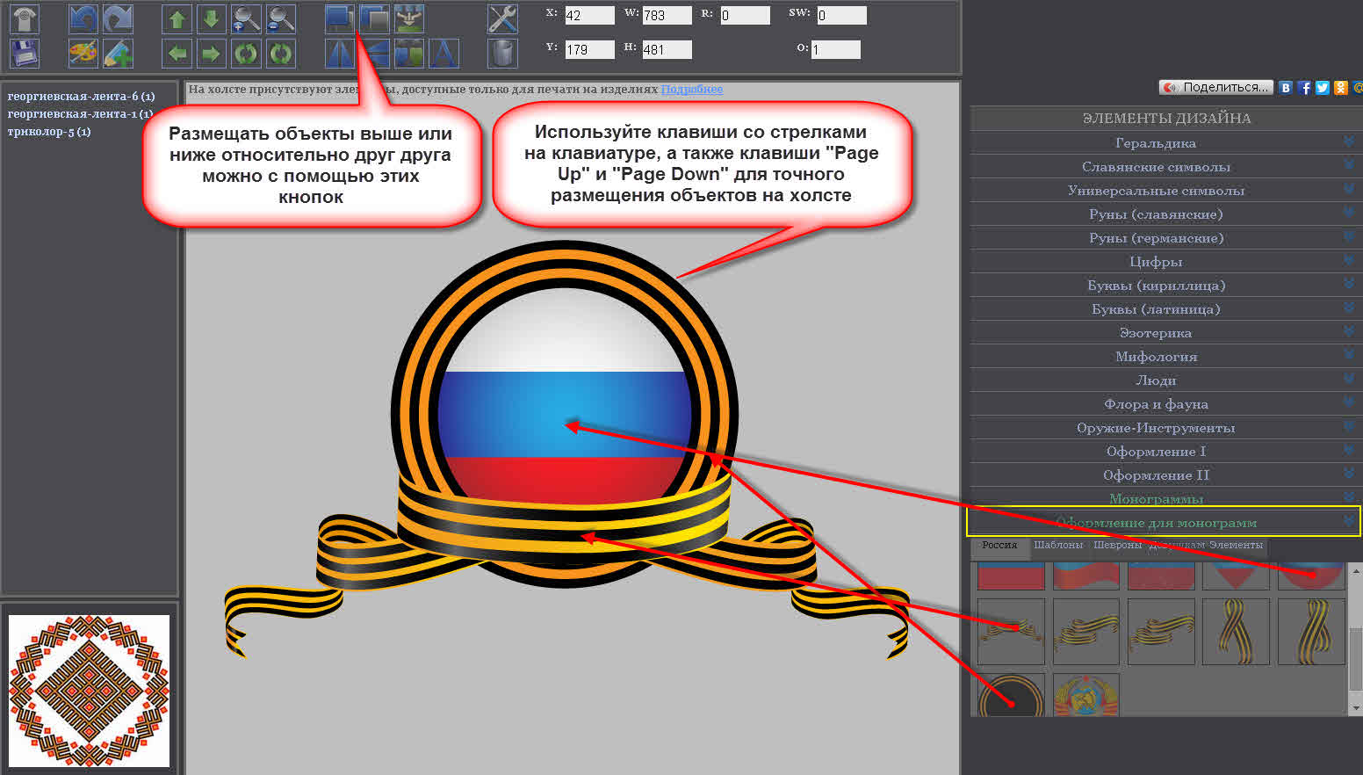The image size is (1363, 775).
Task: Click the T-shirt product icon
Action: (25, 19)
